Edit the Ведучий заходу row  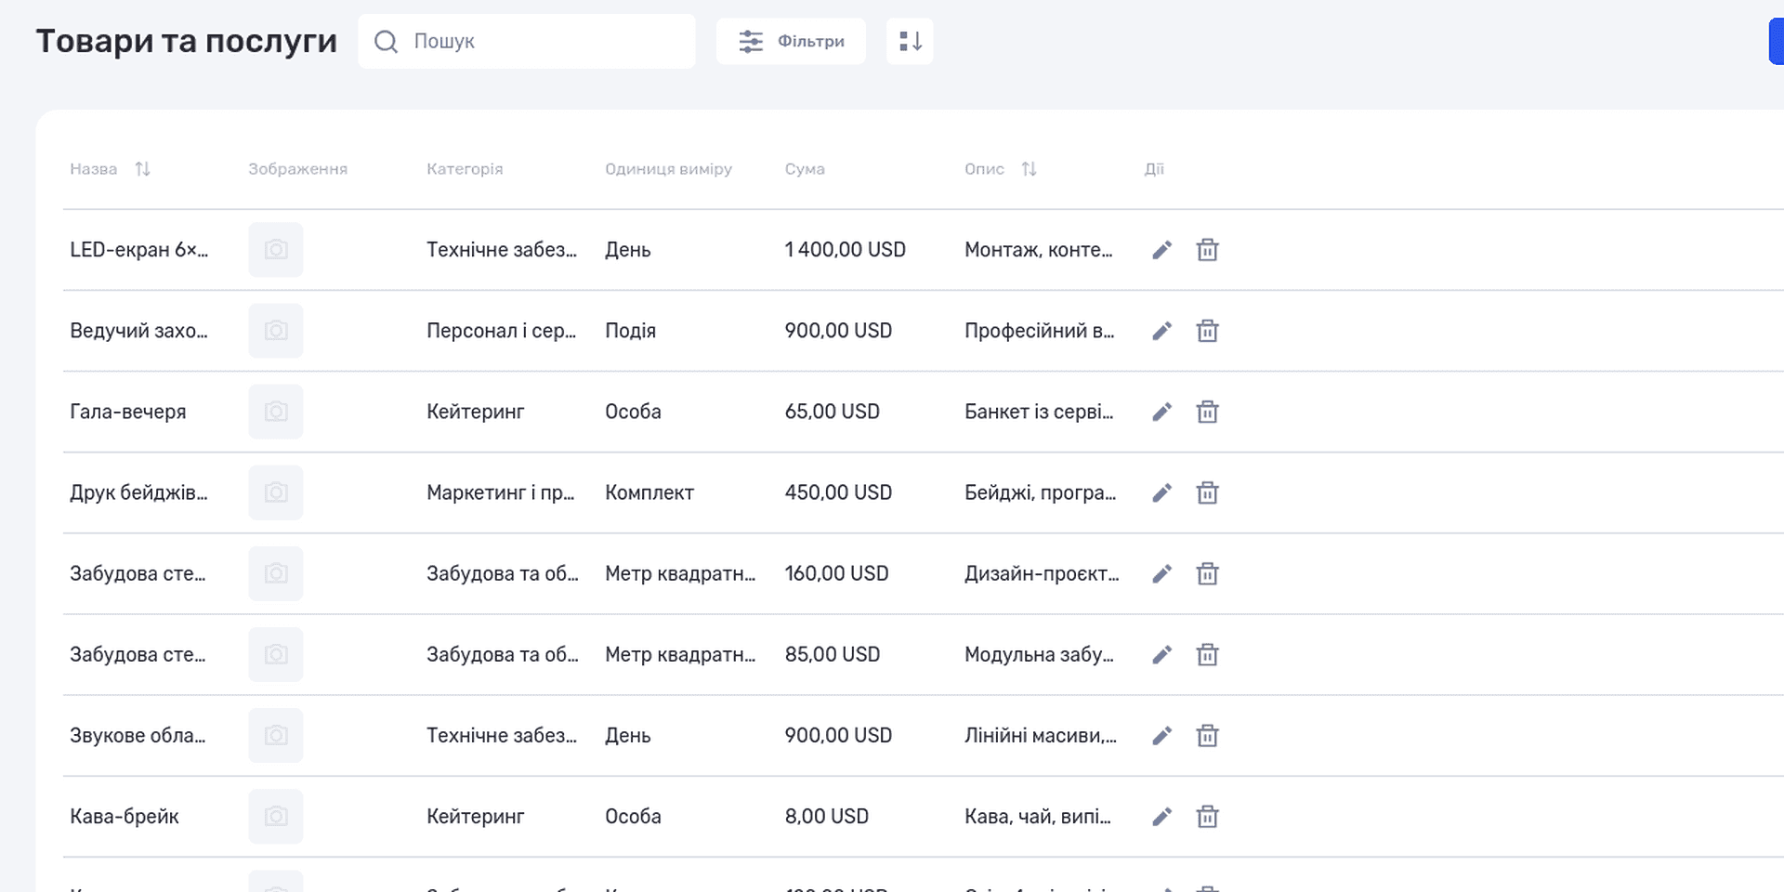click(x=1161, y=331)
